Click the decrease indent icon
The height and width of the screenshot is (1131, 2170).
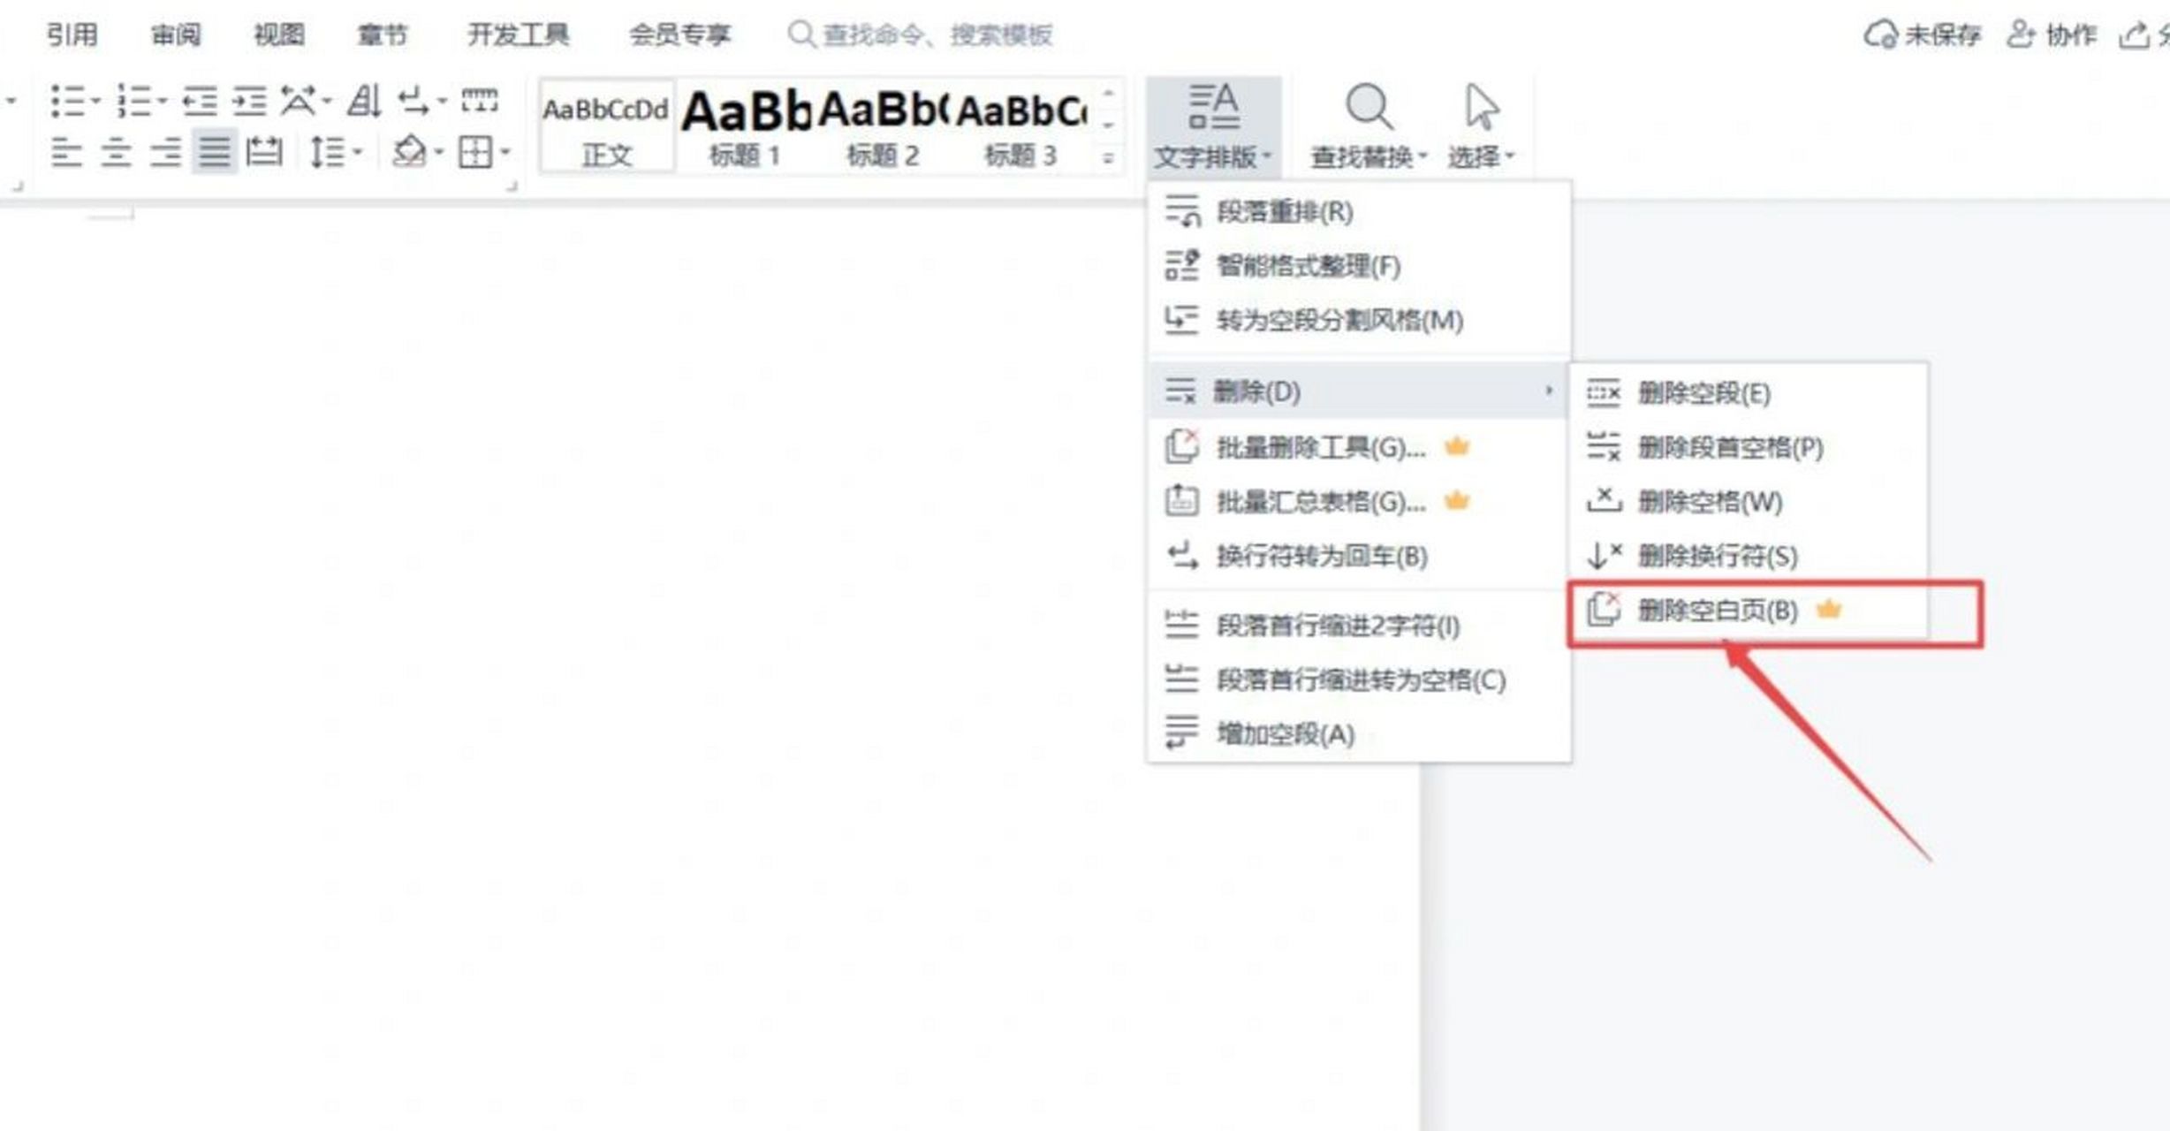201,100
